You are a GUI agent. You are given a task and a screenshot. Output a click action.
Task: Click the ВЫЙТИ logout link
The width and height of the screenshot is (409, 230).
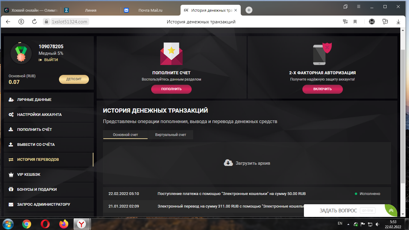pyautogui.click(x=48, y=60)
